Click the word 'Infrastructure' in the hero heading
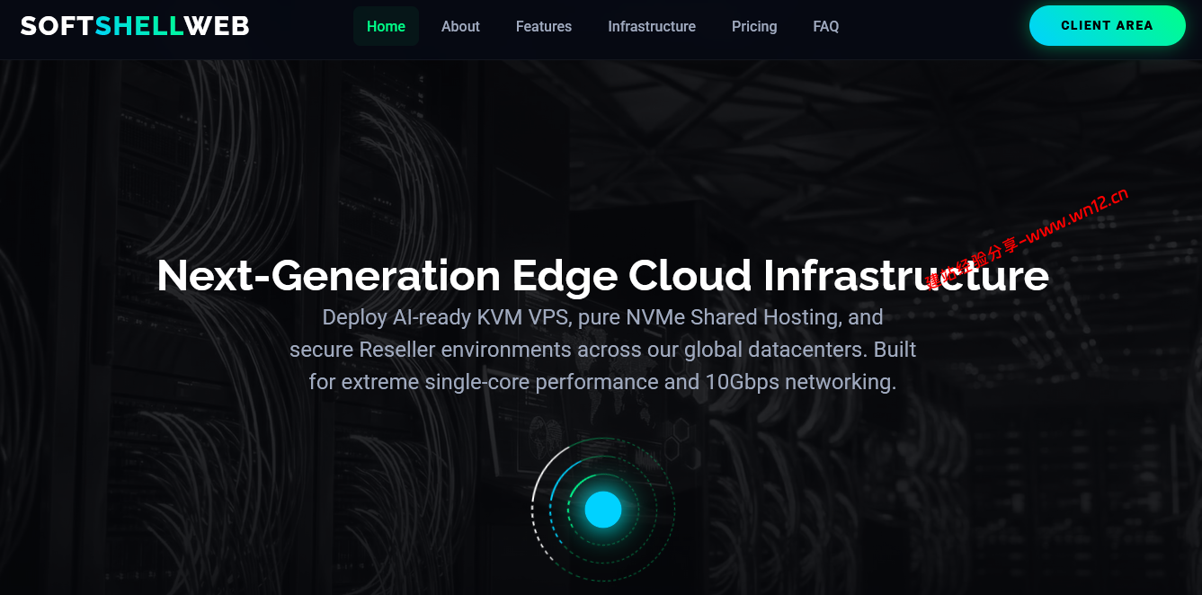1202x595 pixels. point(906,275)
